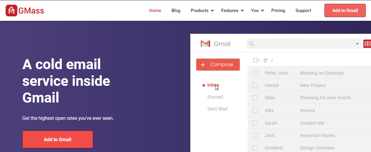Click sender name Sarah

tap(271, 123)
